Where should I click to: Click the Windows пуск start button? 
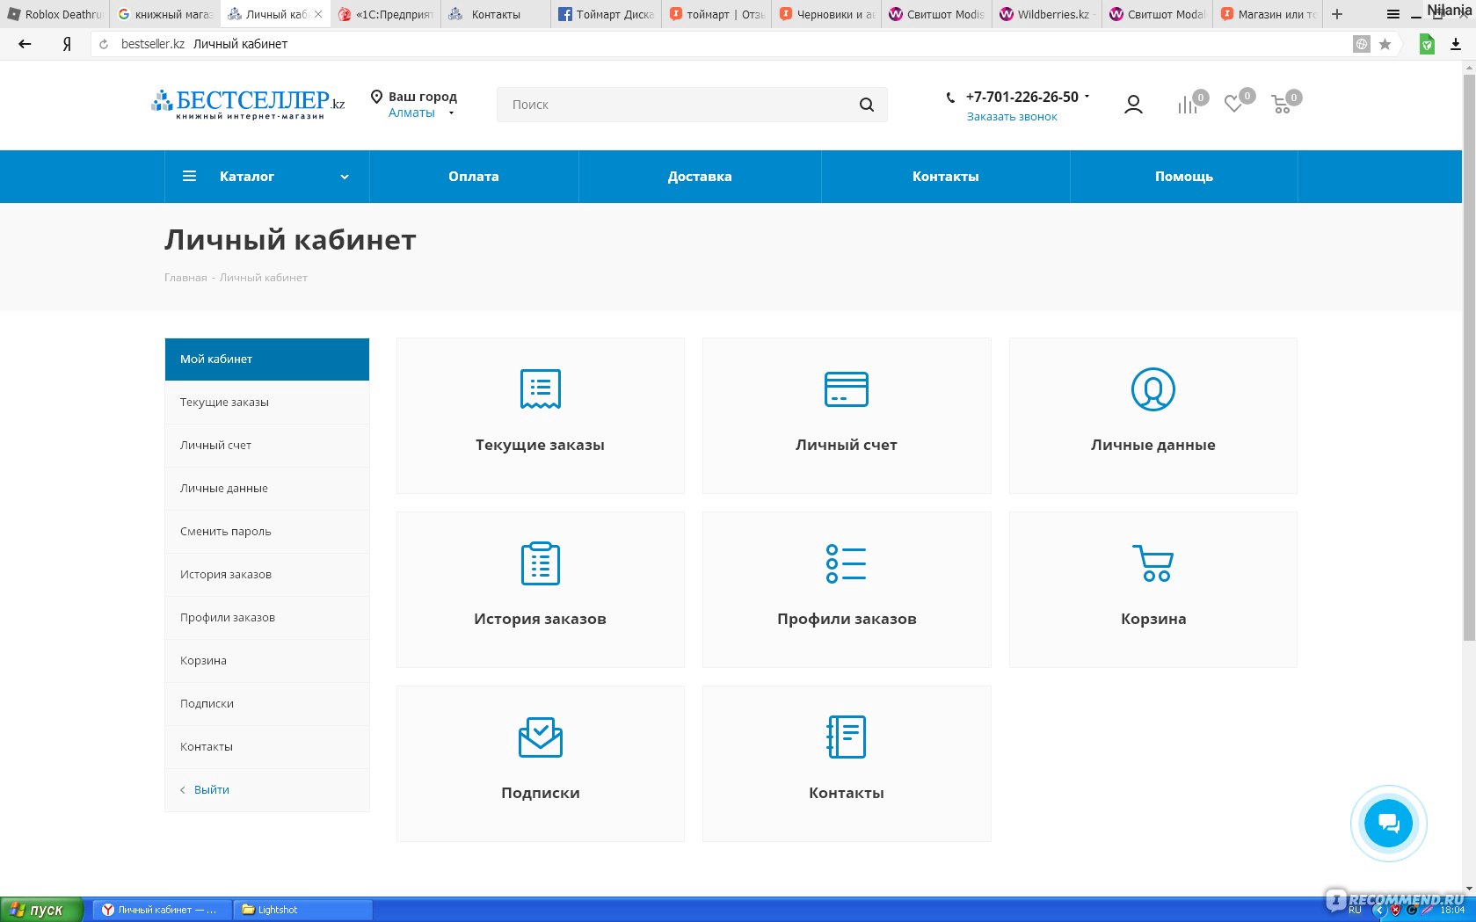click(x=41, y=910)
